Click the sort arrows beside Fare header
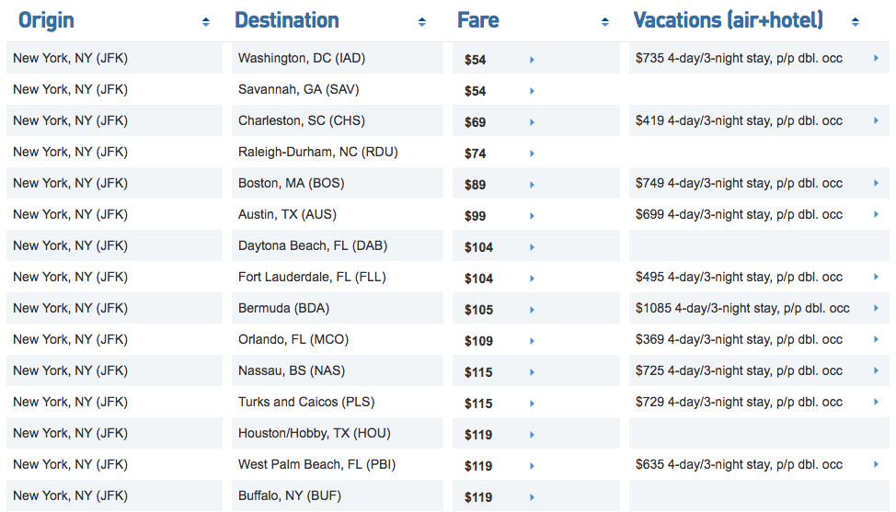Image resolution: width=896 pixels, height=512 pixels. coord(605,22)
